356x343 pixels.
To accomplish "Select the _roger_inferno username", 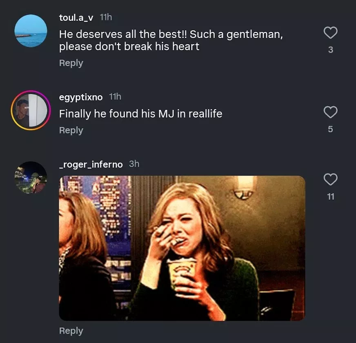I will pyautogui.click(x=91, y=164).
